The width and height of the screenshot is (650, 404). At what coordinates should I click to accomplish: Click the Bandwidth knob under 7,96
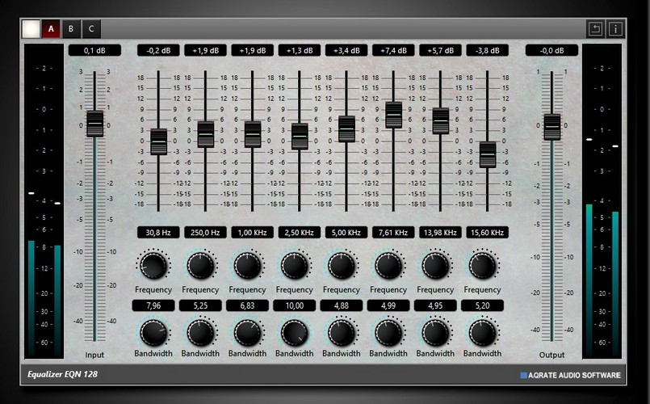(153, 332)
